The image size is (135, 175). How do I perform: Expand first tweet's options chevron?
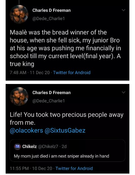123,10
